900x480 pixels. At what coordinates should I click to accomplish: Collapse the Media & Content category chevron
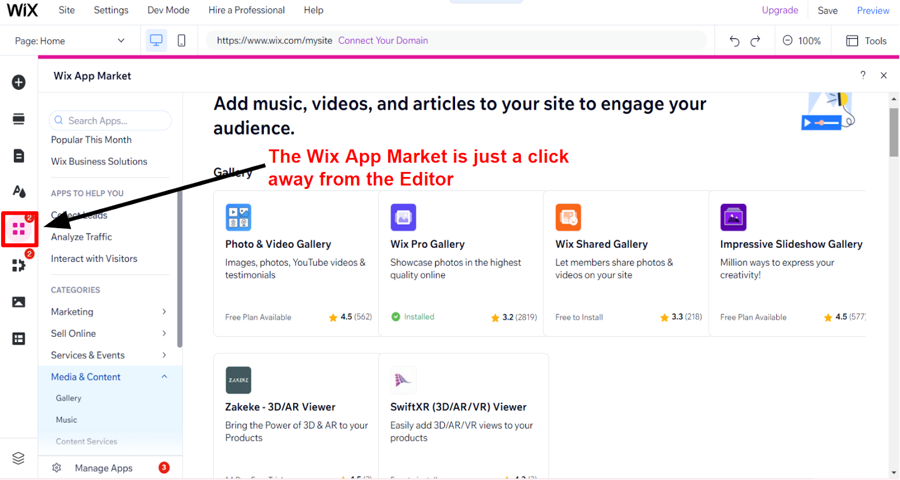(x=164, y=377)
